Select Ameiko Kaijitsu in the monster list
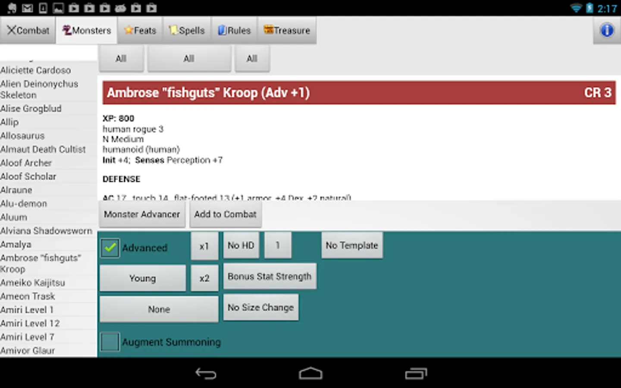The width and height of the screenshot is (621, 388). 33,283
